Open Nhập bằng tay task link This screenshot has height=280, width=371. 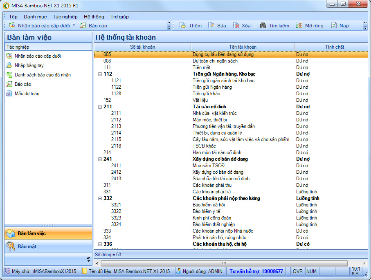click(x=29, y=65)
